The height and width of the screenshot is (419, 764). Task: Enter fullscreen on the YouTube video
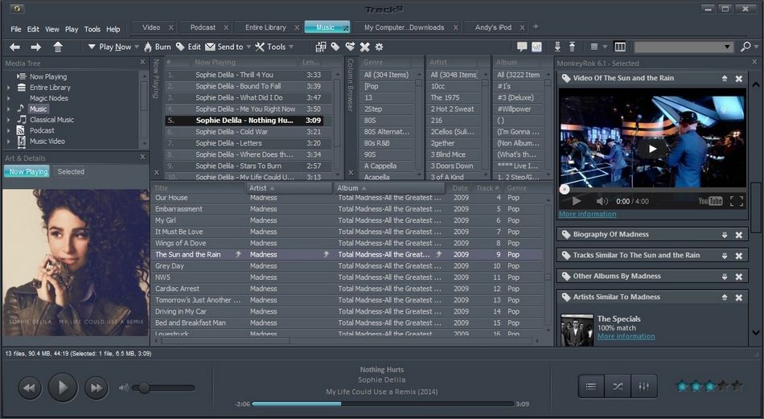[737, 201]
